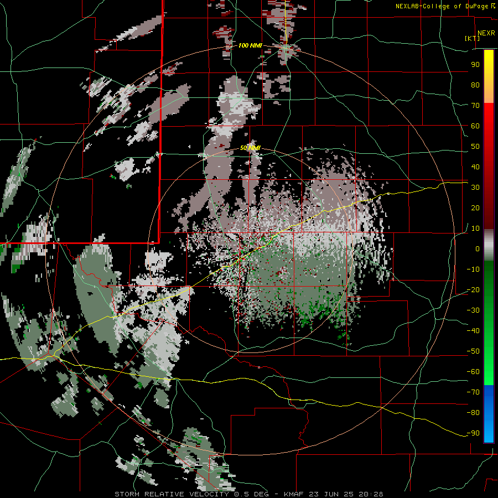Click the -40 value on velocity scale
498x498 pixels.
point(473,331)
